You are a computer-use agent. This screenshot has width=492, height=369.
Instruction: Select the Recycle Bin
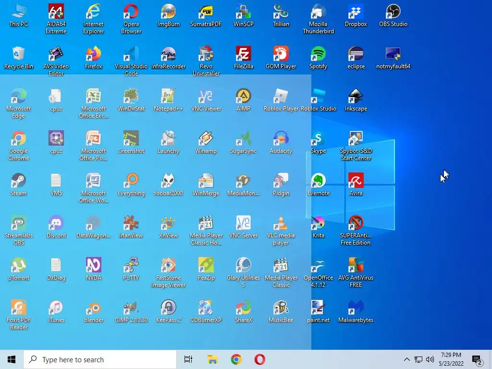(x=19, y=58)
